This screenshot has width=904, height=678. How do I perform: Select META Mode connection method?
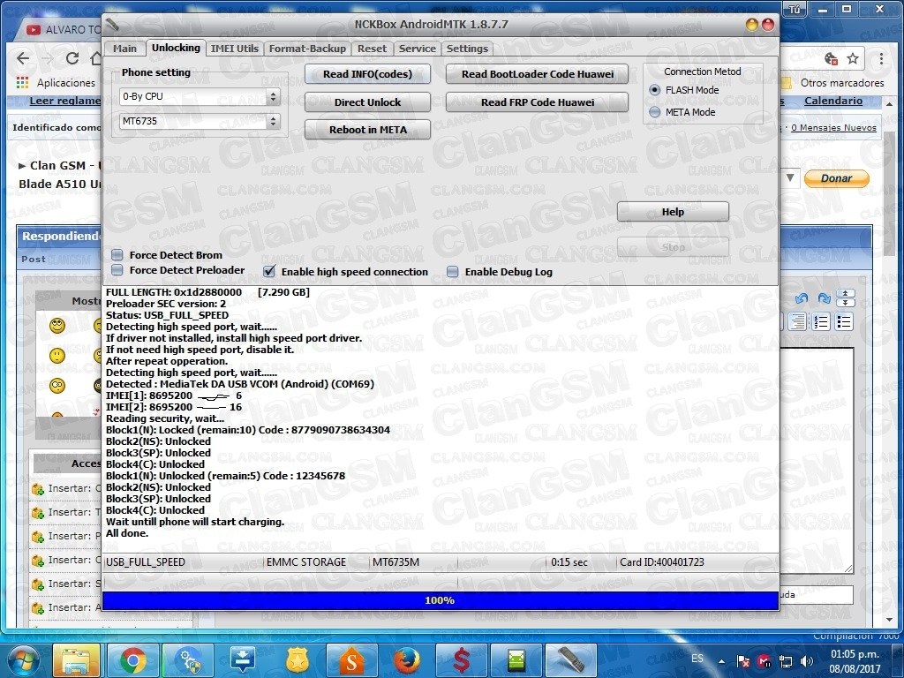pyautogui.click(x=654, y=112)
